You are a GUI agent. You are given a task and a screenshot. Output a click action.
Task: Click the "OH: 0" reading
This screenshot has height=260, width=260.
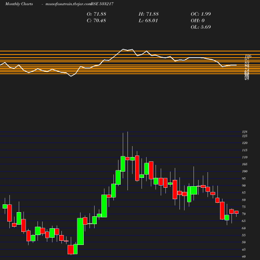tap(198, 21)
